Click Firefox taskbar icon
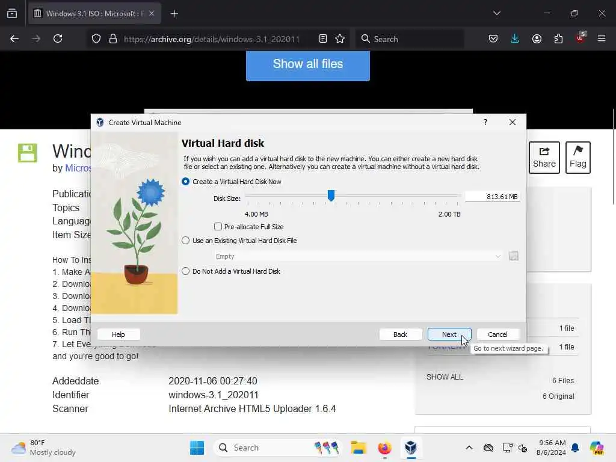 point(384,448)
